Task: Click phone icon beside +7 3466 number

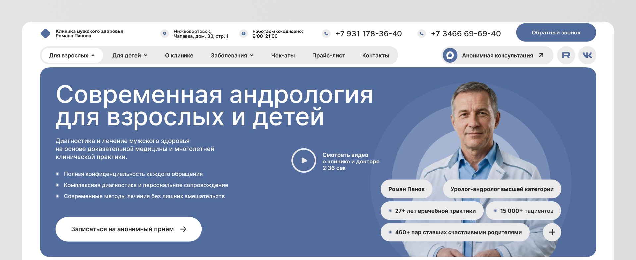Action: [422, 33]
